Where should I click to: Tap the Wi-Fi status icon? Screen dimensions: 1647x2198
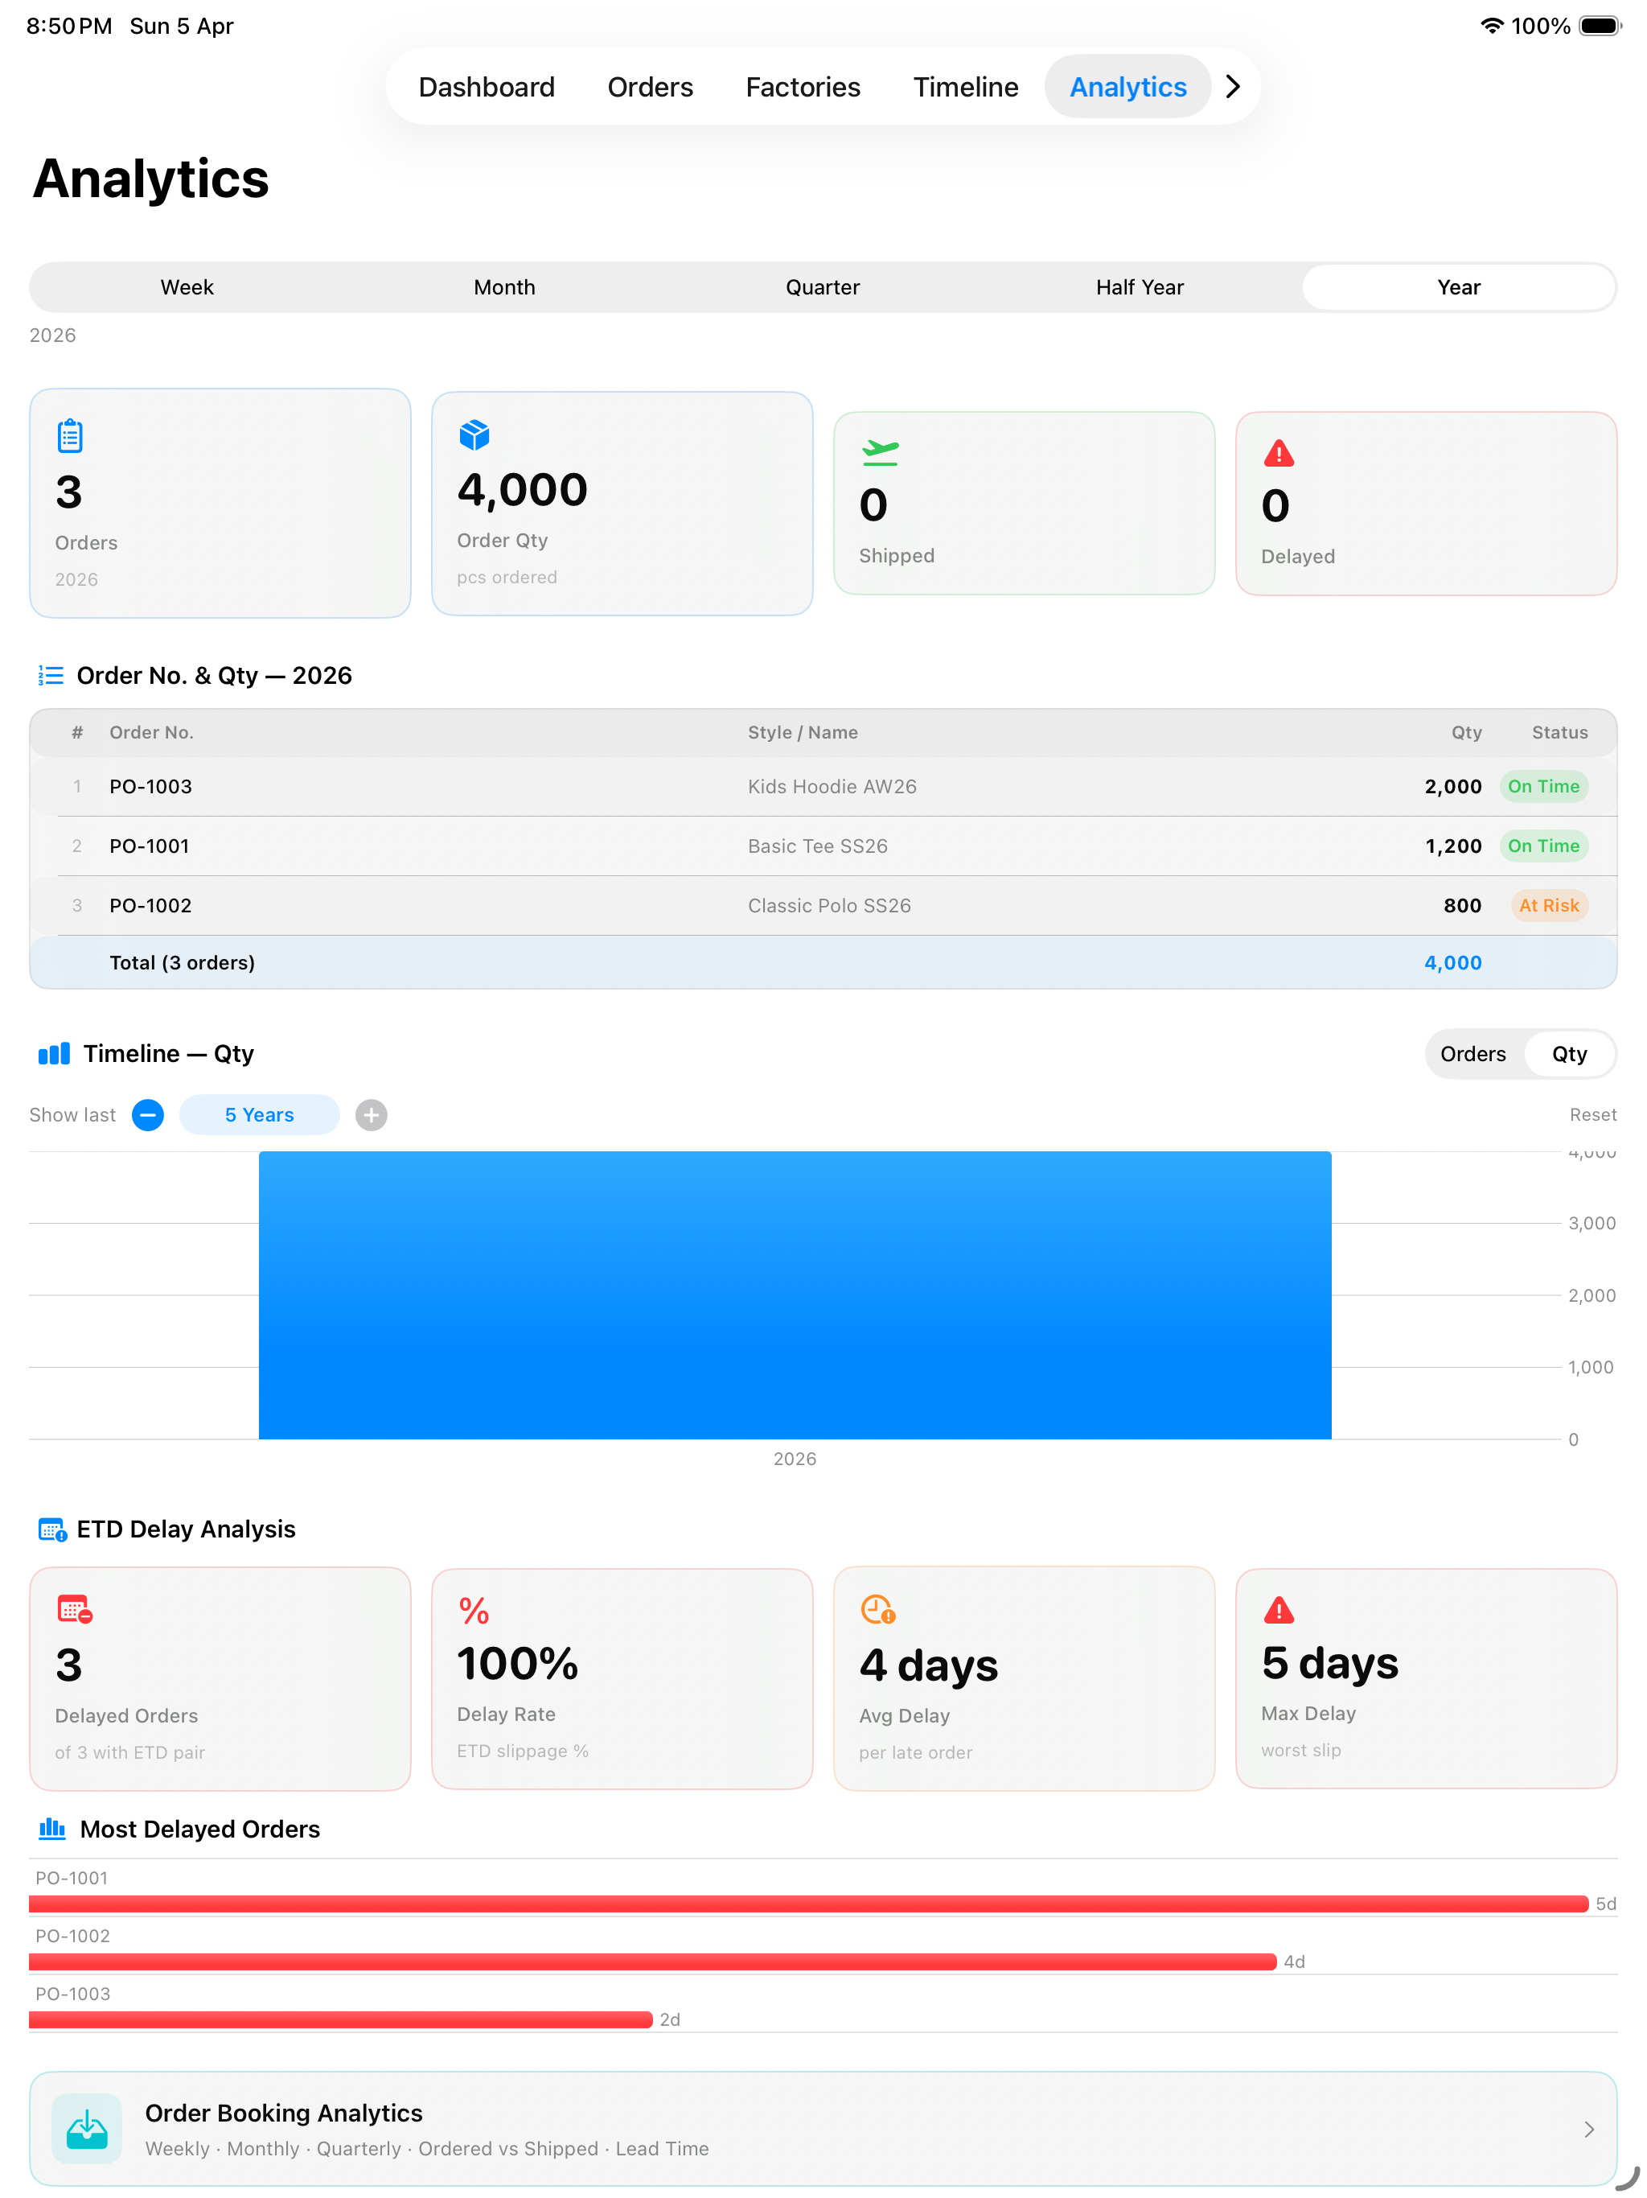coord(1491,26)
